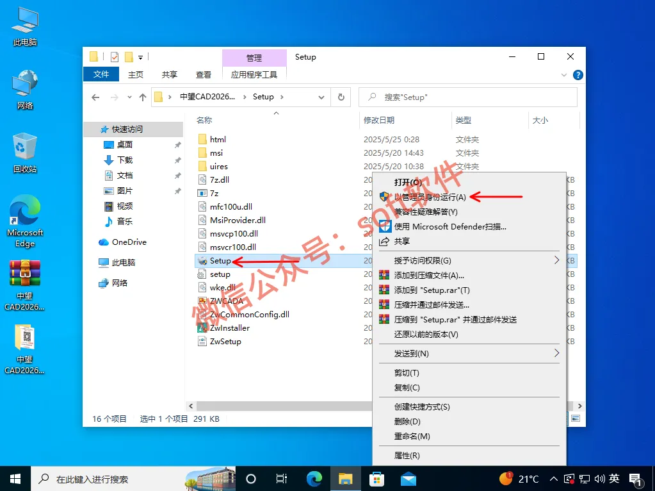Open the Network desktop icon
Viewport: 655px width, 491px height.
[25, 90]
